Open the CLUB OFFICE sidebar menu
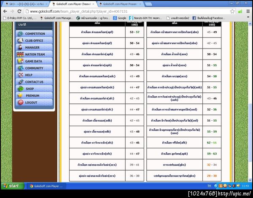The width and height of the screenshot is (253, 198). pyautogui.click(x=34, y=41)
